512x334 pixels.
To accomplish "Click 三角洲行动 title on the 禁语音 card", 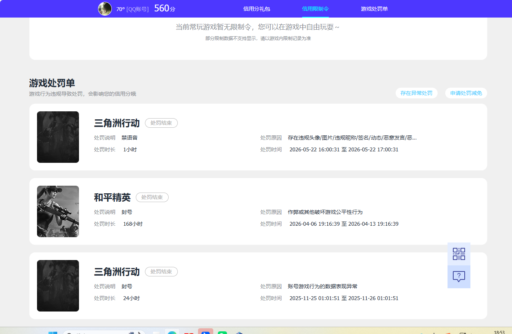I will (117, 123).
